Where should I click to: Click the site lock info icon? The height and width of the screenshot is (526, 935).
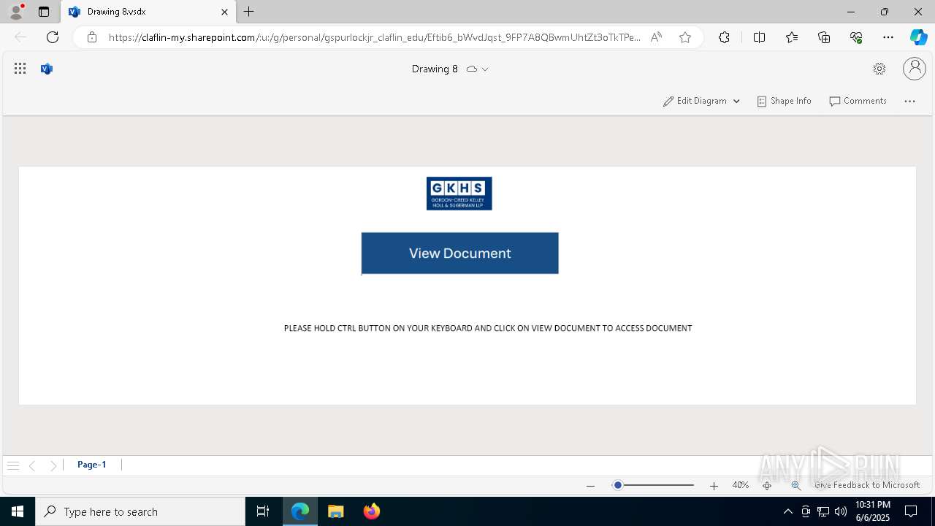tap(92, 37)
